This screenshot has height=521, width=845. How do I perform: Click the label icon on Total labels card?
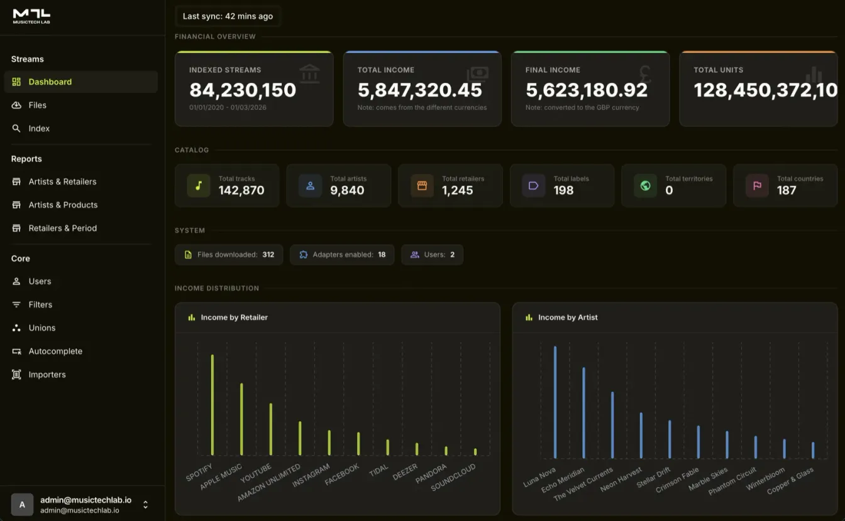533,185
